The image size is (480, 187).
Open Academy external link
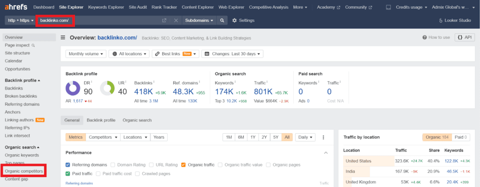[329, 7]
